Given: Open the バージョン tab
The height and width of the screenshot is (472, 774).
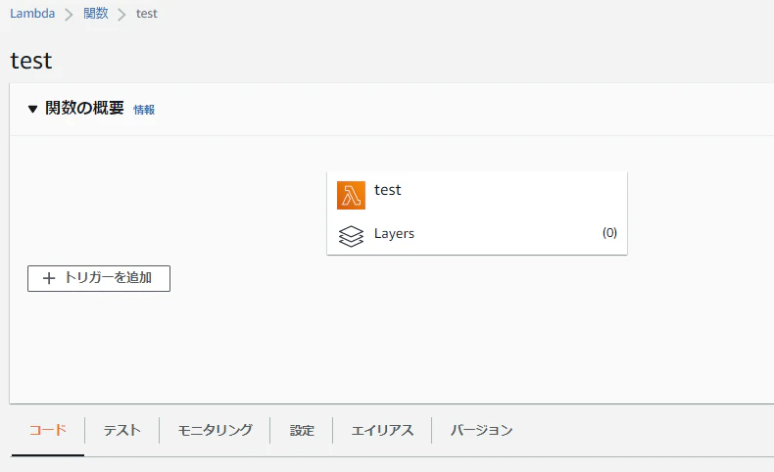Looking at the screenshot, I should 481,431.
